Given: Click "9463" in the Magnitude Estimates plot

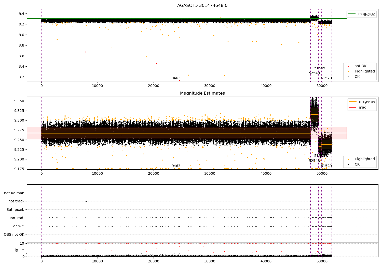Looking at the screenshot, I should (176, 166).
